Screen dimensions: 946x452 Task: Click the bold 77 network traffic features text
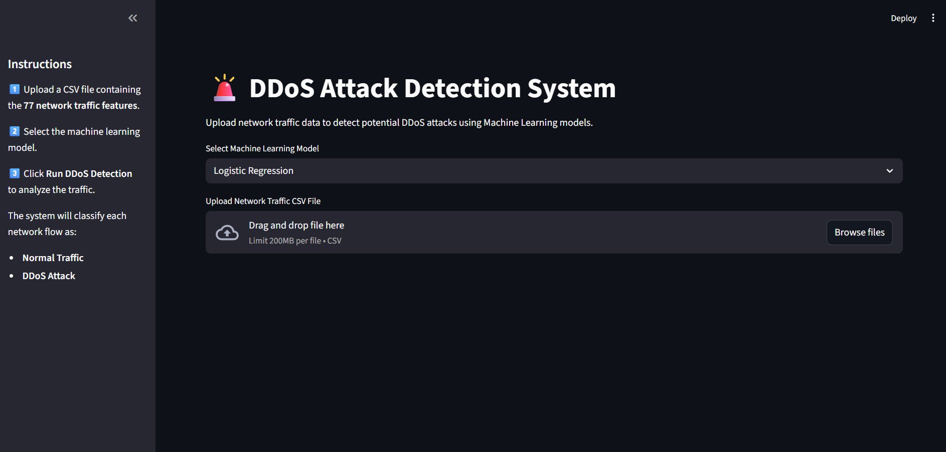[x=81, y=105]
